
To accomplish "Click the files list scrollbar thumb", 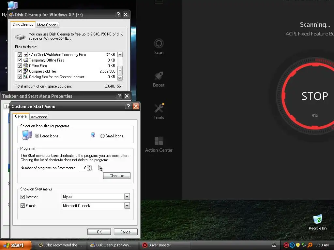I will click(120, 70).
